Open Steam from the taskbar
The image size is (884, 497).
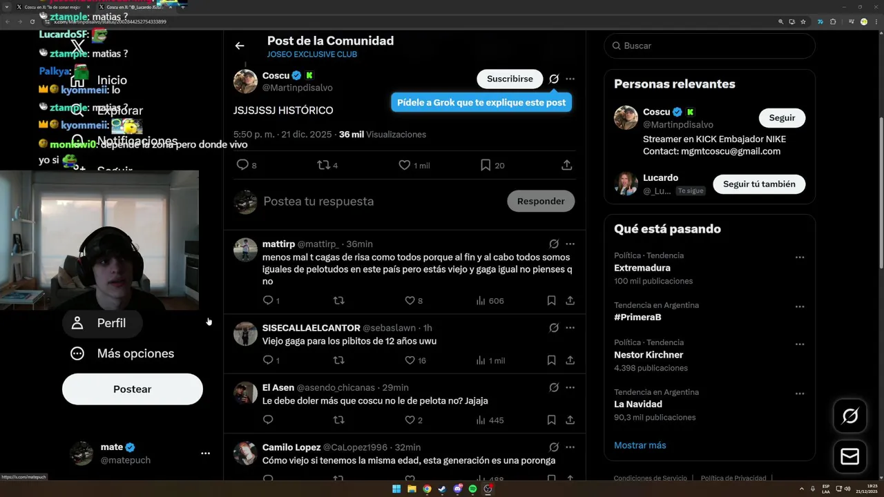click(x=442, y=489)
